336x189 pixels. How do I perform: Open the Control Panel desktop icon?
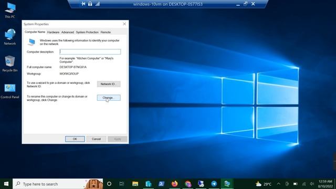(10, 91)
